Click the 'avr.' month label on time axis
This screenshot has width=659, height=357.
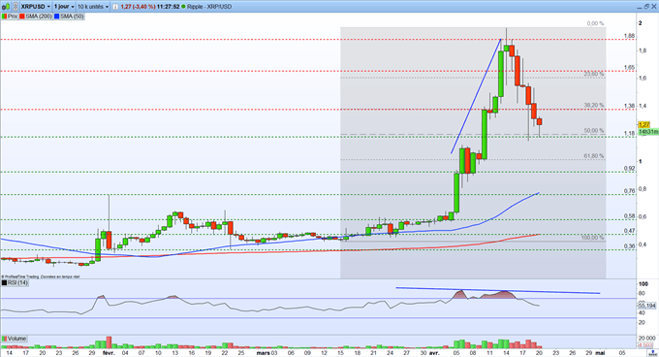[434, 353]
